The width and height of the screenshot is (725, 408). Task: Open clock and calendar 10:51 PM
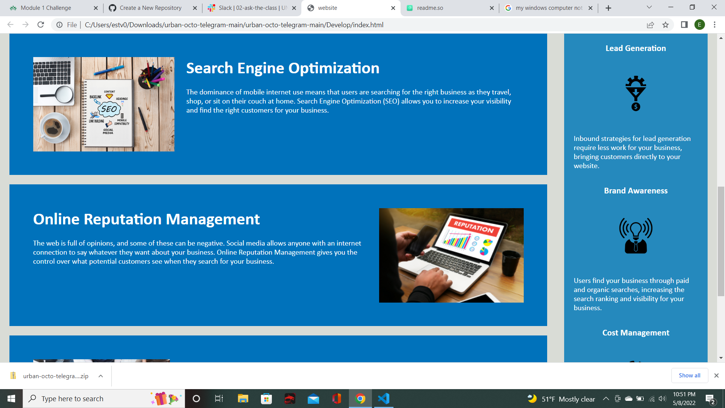pyautogui.click(x=684, y=399)
